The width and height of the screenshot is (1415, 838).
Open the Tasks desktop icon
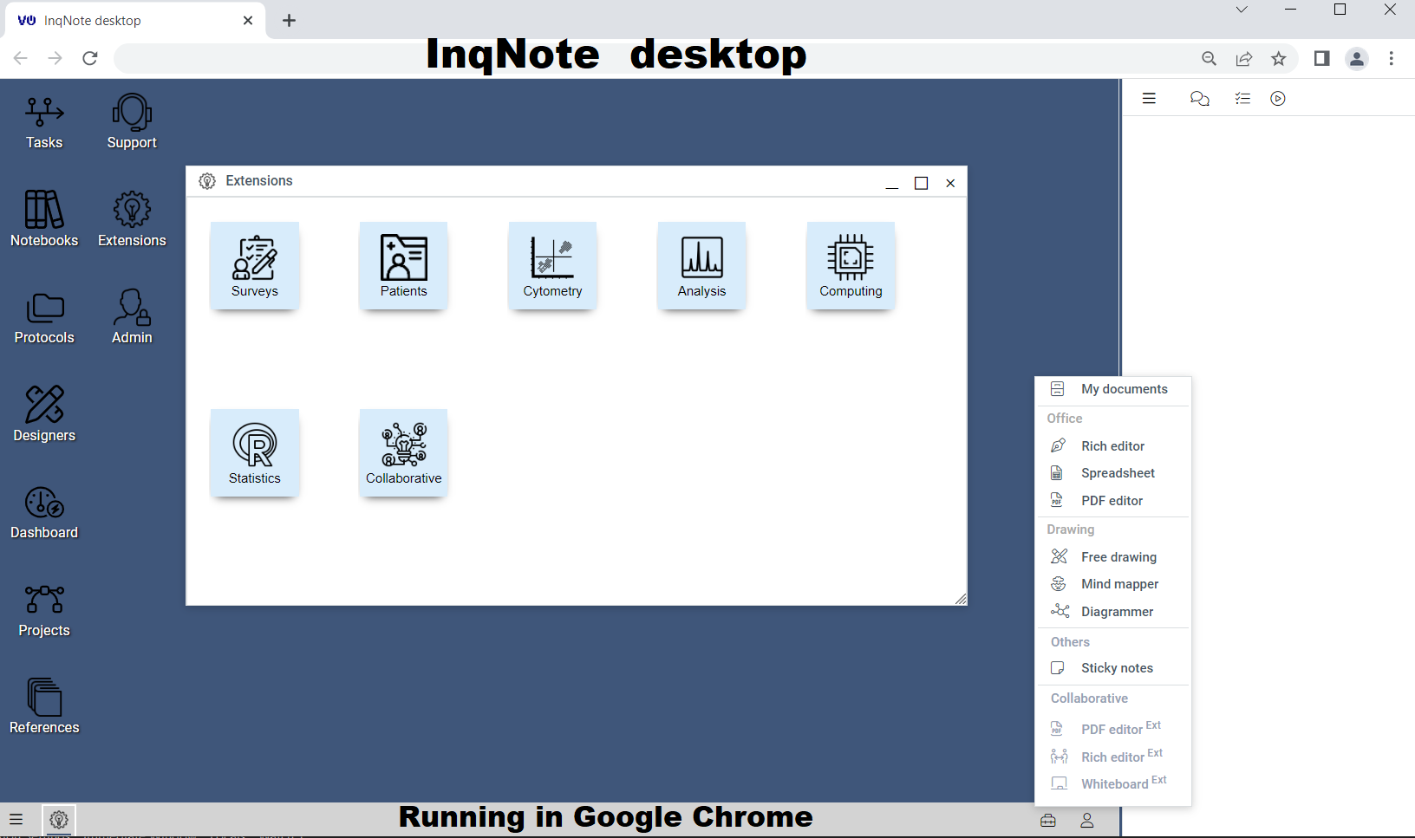(x=44, y=122)
